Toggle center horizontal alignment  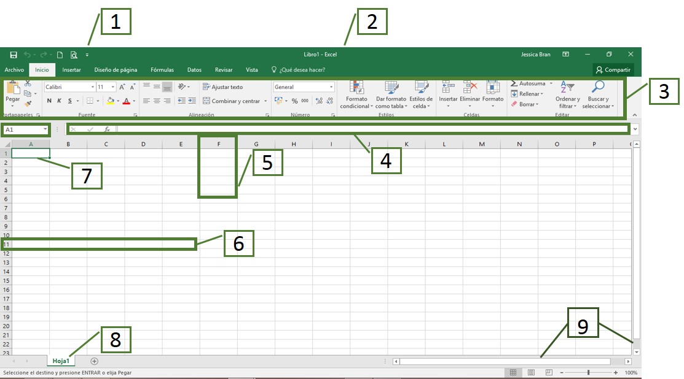coord(157,101)
